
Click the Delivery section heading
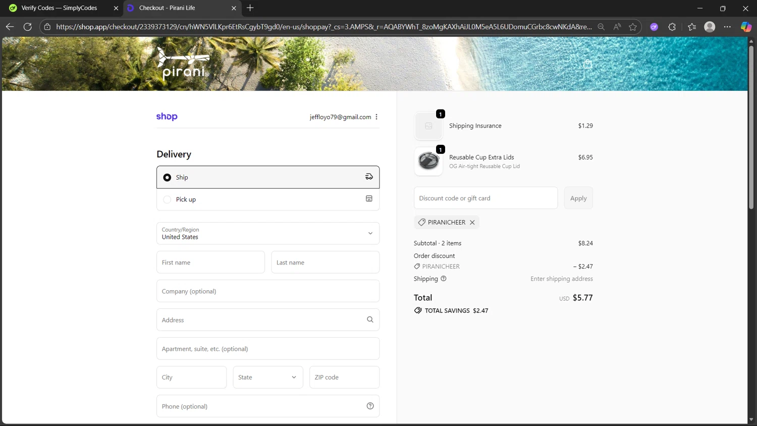coord(174,154)
